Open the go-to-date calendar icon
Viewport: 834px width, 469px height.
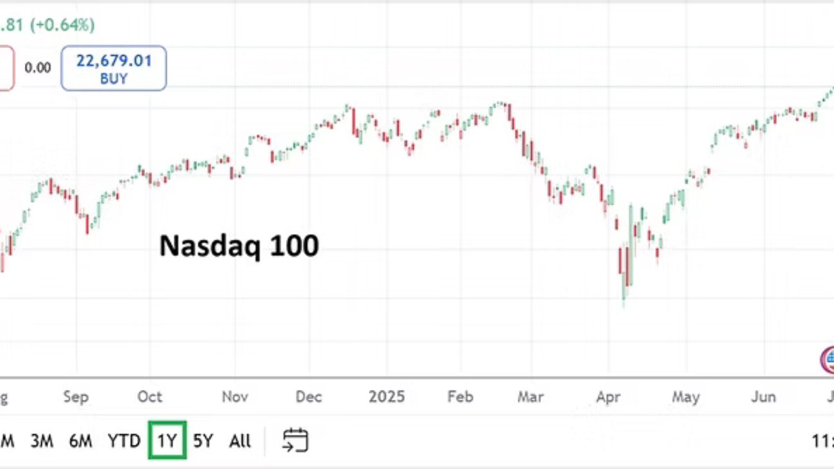(295, 441)
